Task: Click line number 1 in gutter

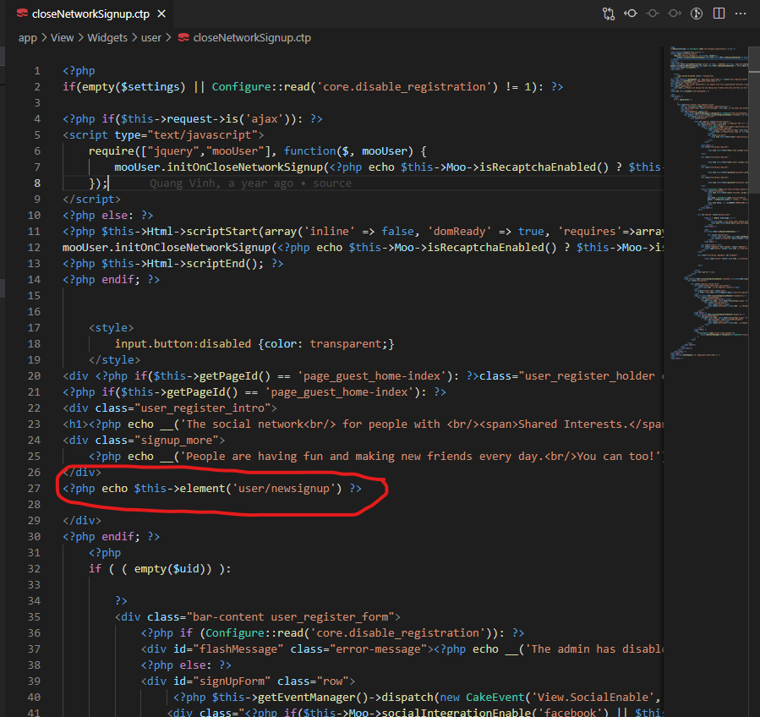Action: pyautogui.click(x=37, y=71)
